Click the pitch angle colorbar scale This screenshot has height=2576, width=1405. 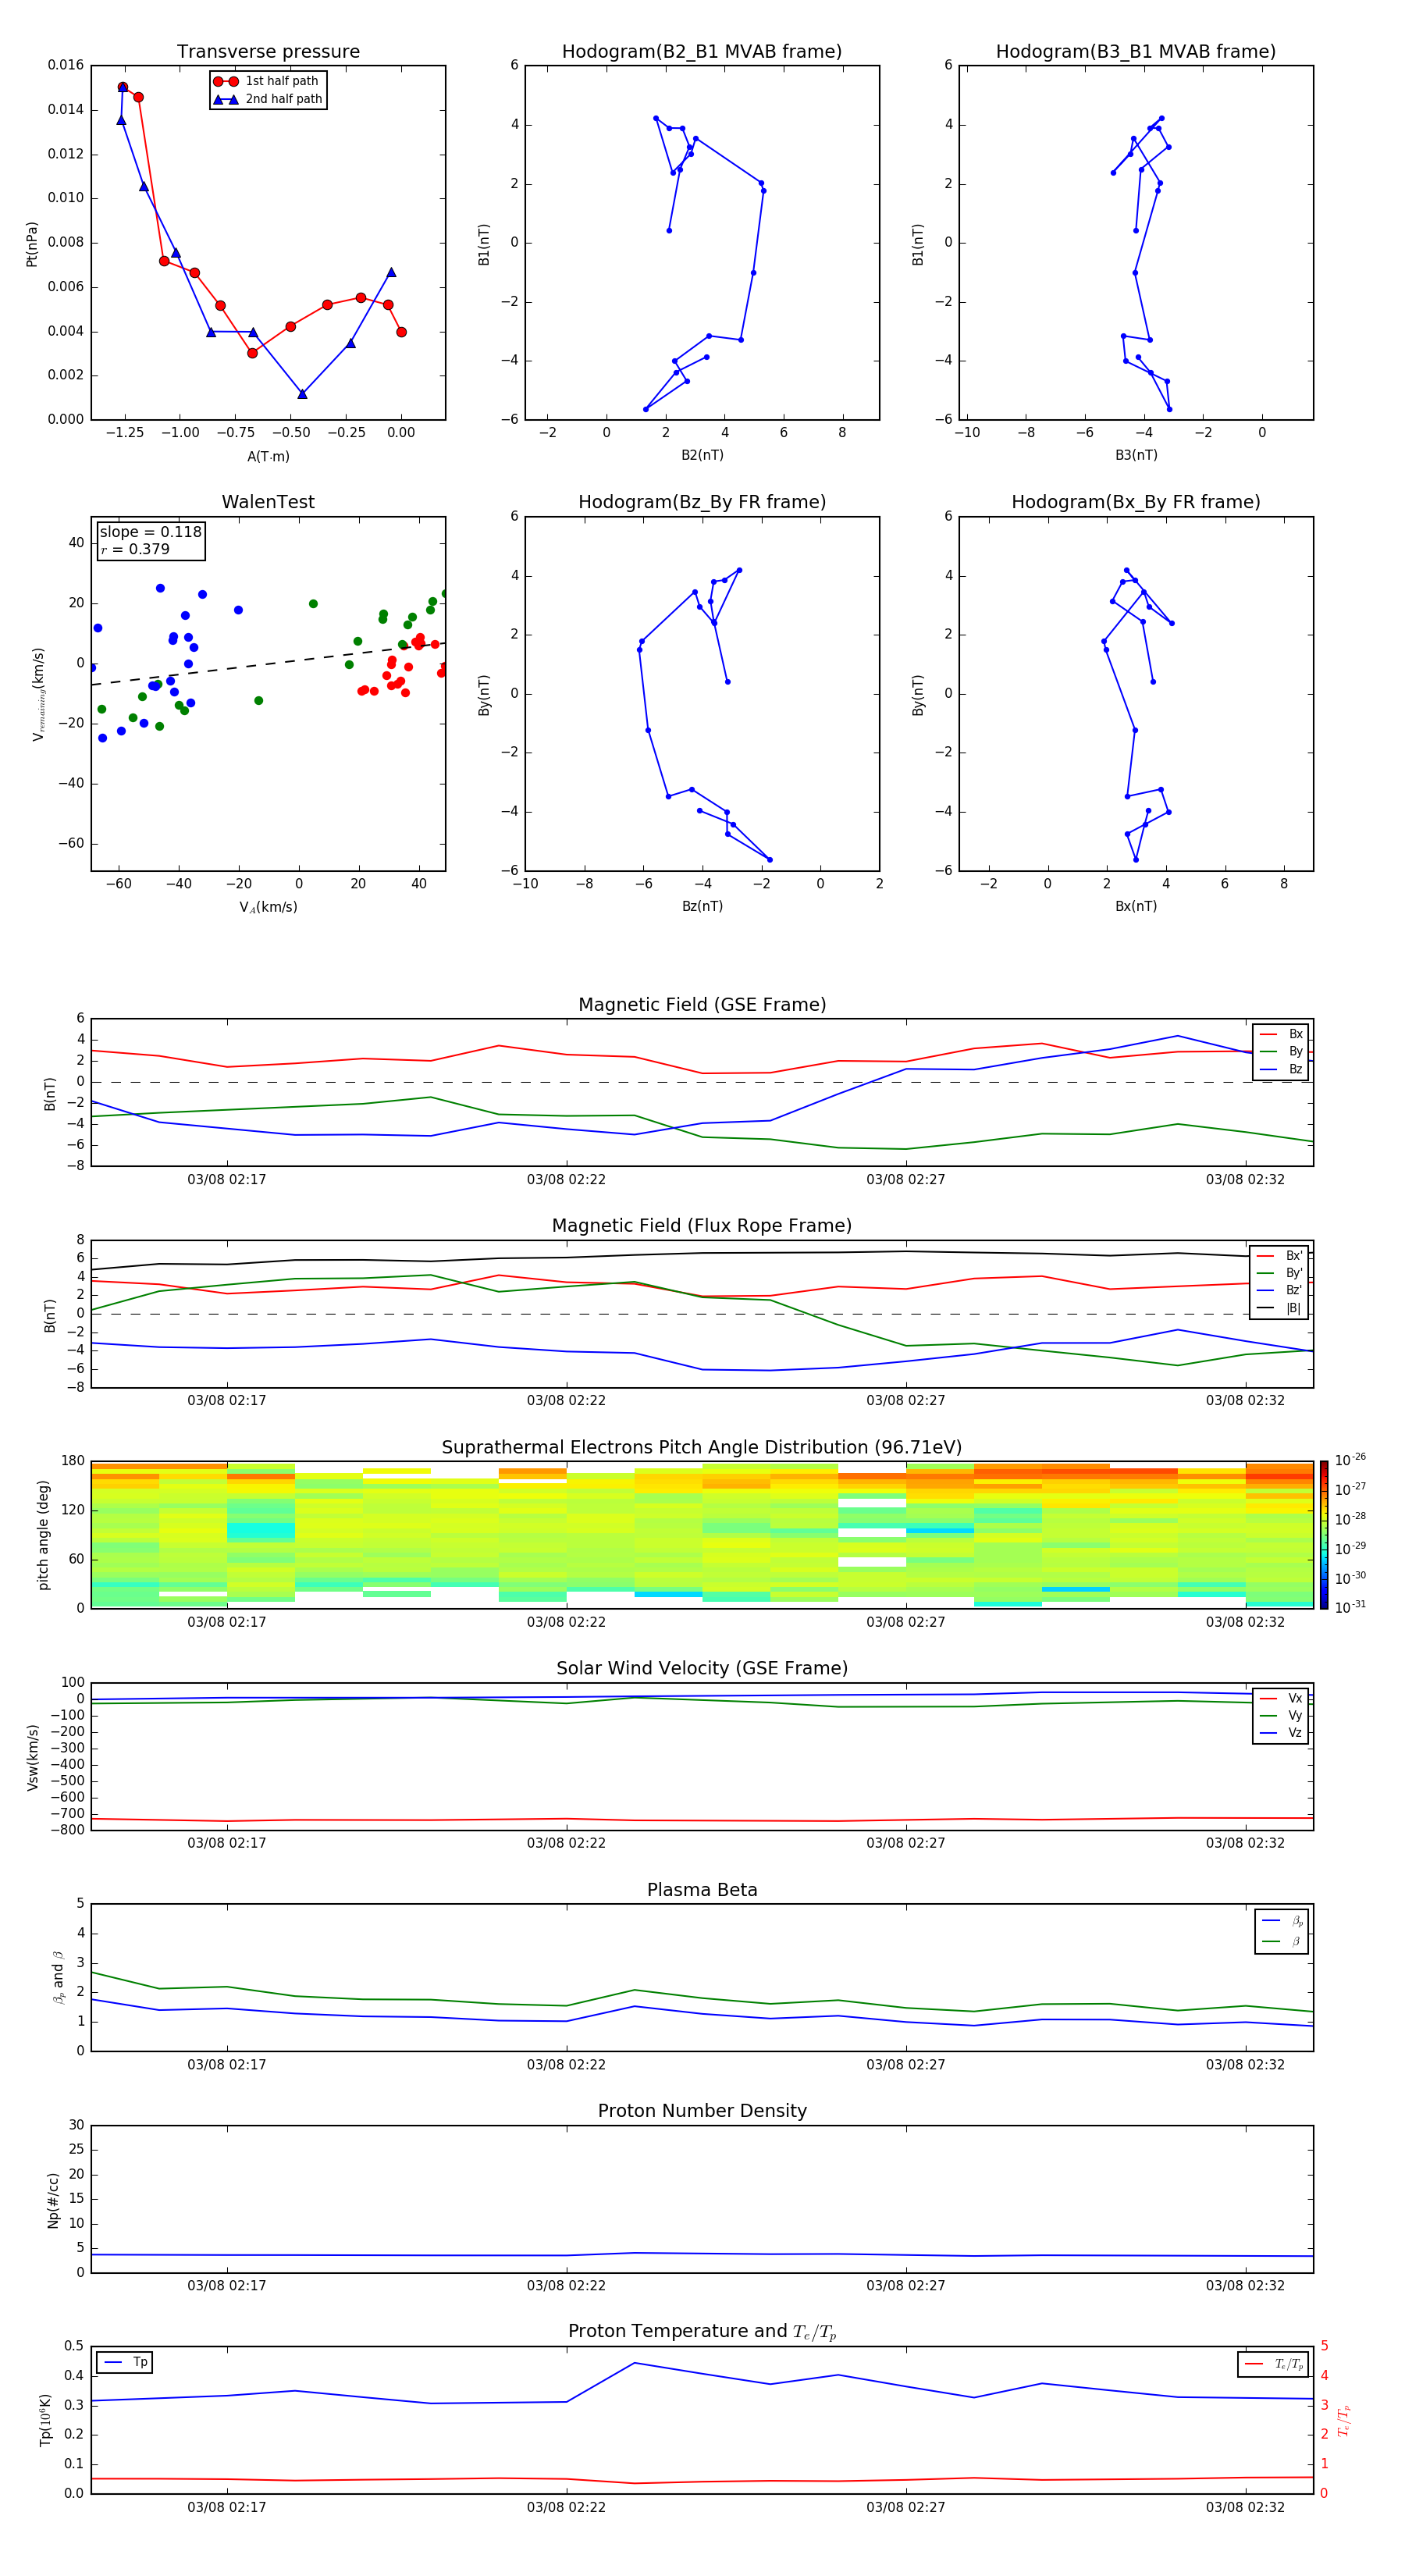(1324, 1535)
